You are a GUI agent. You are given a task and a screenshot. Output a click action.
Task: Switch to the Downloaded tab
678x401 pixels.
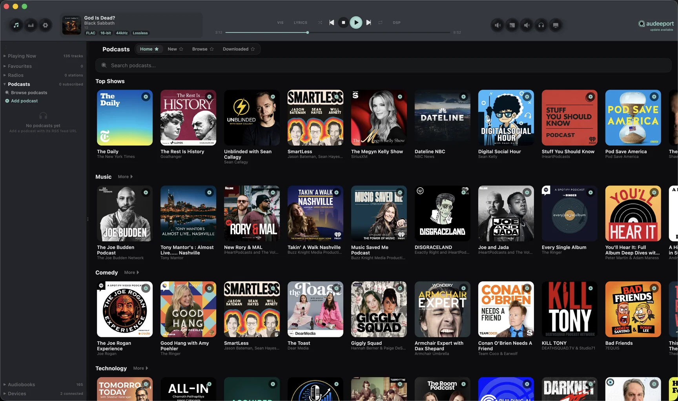(x=235, y=49)
